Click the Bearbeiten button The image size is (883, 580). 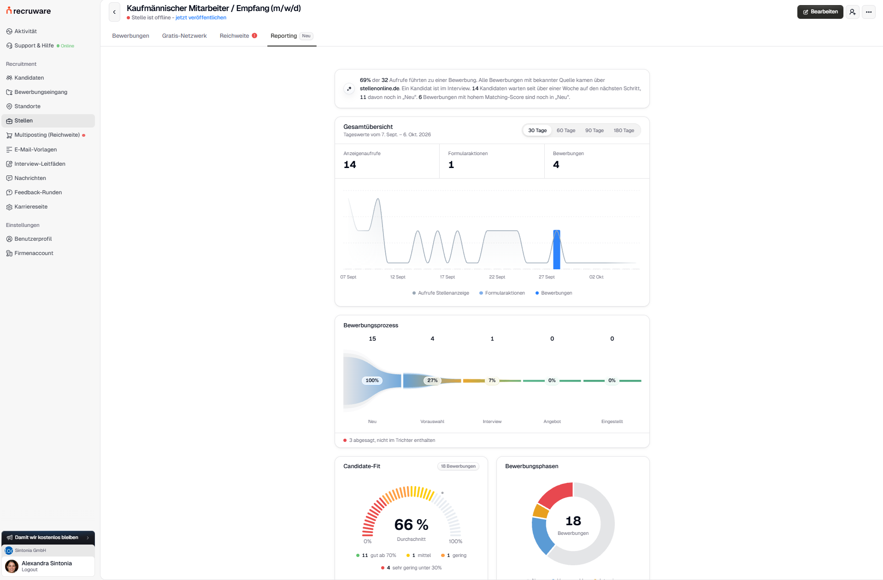pyautogui.click(x=820, y=12)
